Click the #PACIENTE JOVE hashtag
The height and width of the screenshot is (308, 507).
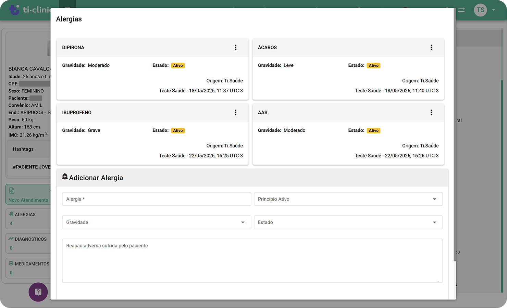pyautogui.click(x=32, y=167)
